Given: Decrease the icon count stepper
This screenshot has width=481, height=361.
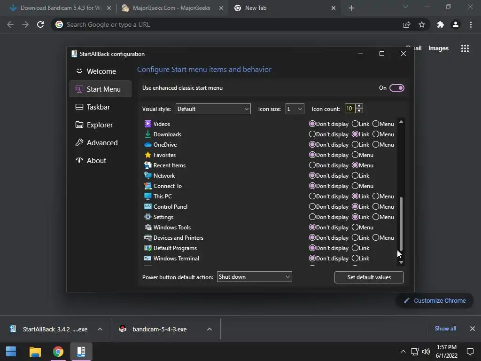Looking at the screenshot, I should tap(359, 111).
